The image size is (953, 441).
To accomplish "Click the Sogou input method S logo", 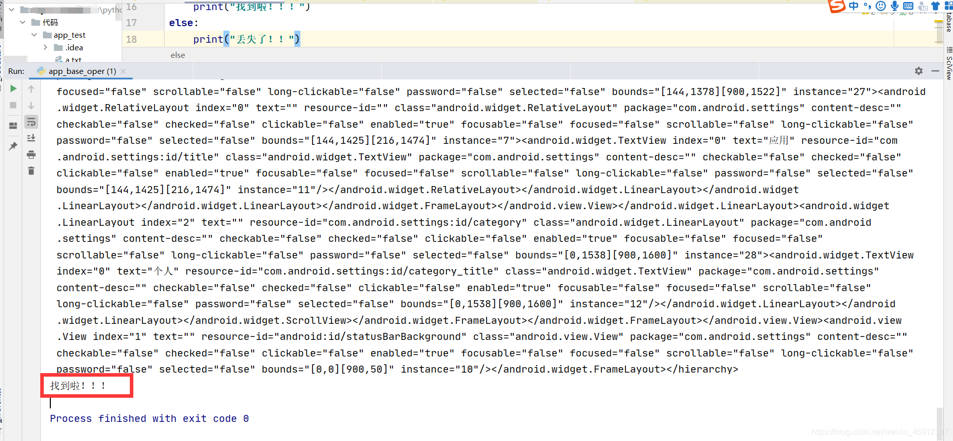I will [x=837, y=6].
